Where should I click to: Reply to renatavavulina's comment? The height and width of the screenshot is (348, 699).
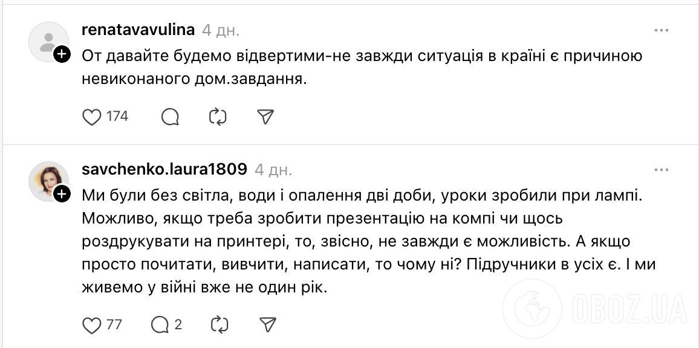pyautogui.click(x=170, y=116)
